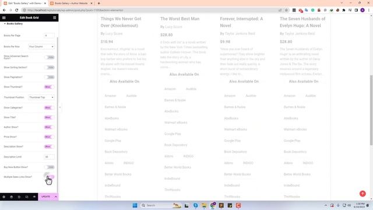
Task: Open Sublime Text from the taskbar
Action: [x=221, y=205]
